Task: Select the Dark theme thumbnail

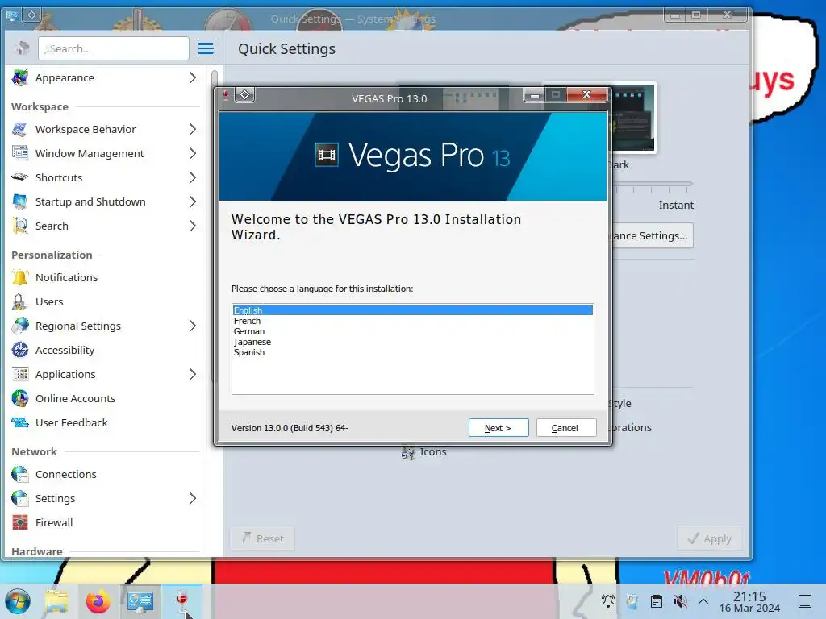Action: [x=634, y=118]
